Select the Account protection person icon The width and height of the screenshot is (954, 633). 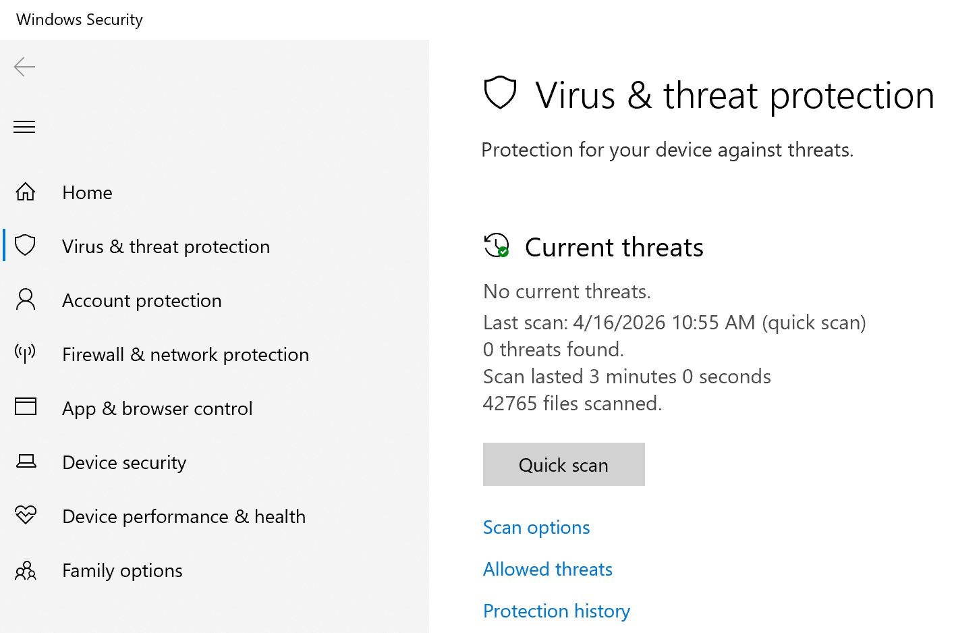[26, 299]
